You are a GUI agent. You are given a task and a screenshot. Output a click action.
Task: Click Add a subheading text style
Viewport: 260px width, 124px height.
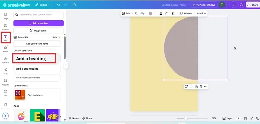coord(37,69)
